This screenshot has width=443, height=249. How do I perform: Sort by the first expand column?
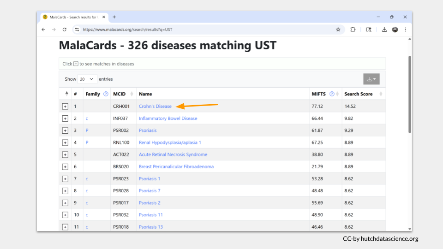66,94
